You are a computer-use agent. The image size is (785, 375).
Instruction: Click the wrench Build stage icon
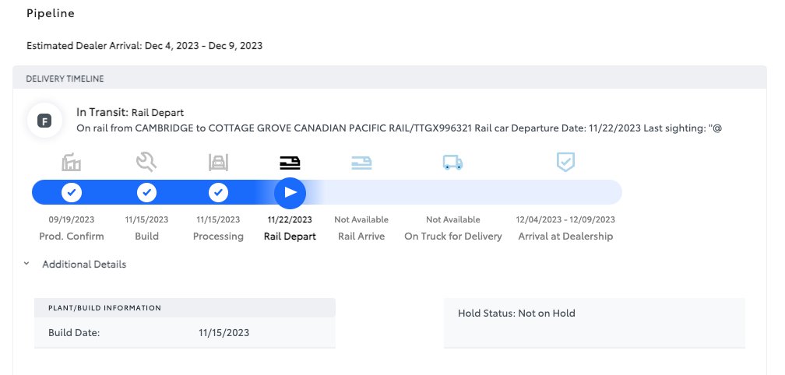(x=146, y=163)
